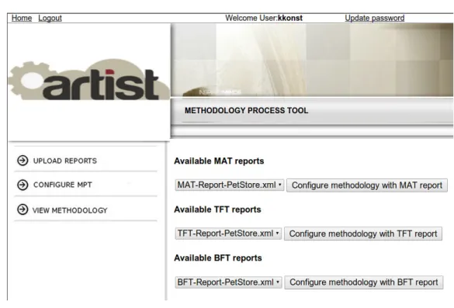Click the Available BFT reports heading
This screenshot has height=308, width=454.
tap(218, 258)
